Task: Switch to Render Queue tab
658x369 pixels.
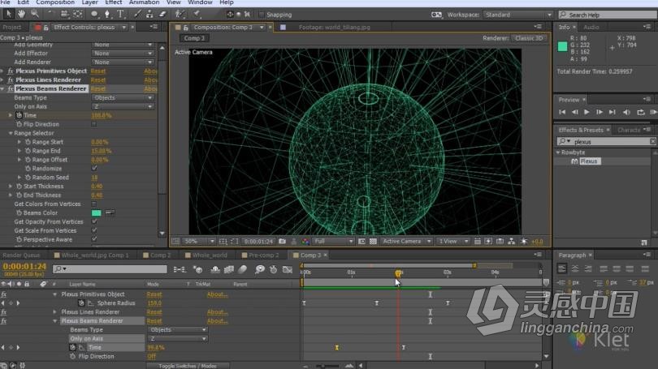Action: pyautogui.click(x=21, y=255)
